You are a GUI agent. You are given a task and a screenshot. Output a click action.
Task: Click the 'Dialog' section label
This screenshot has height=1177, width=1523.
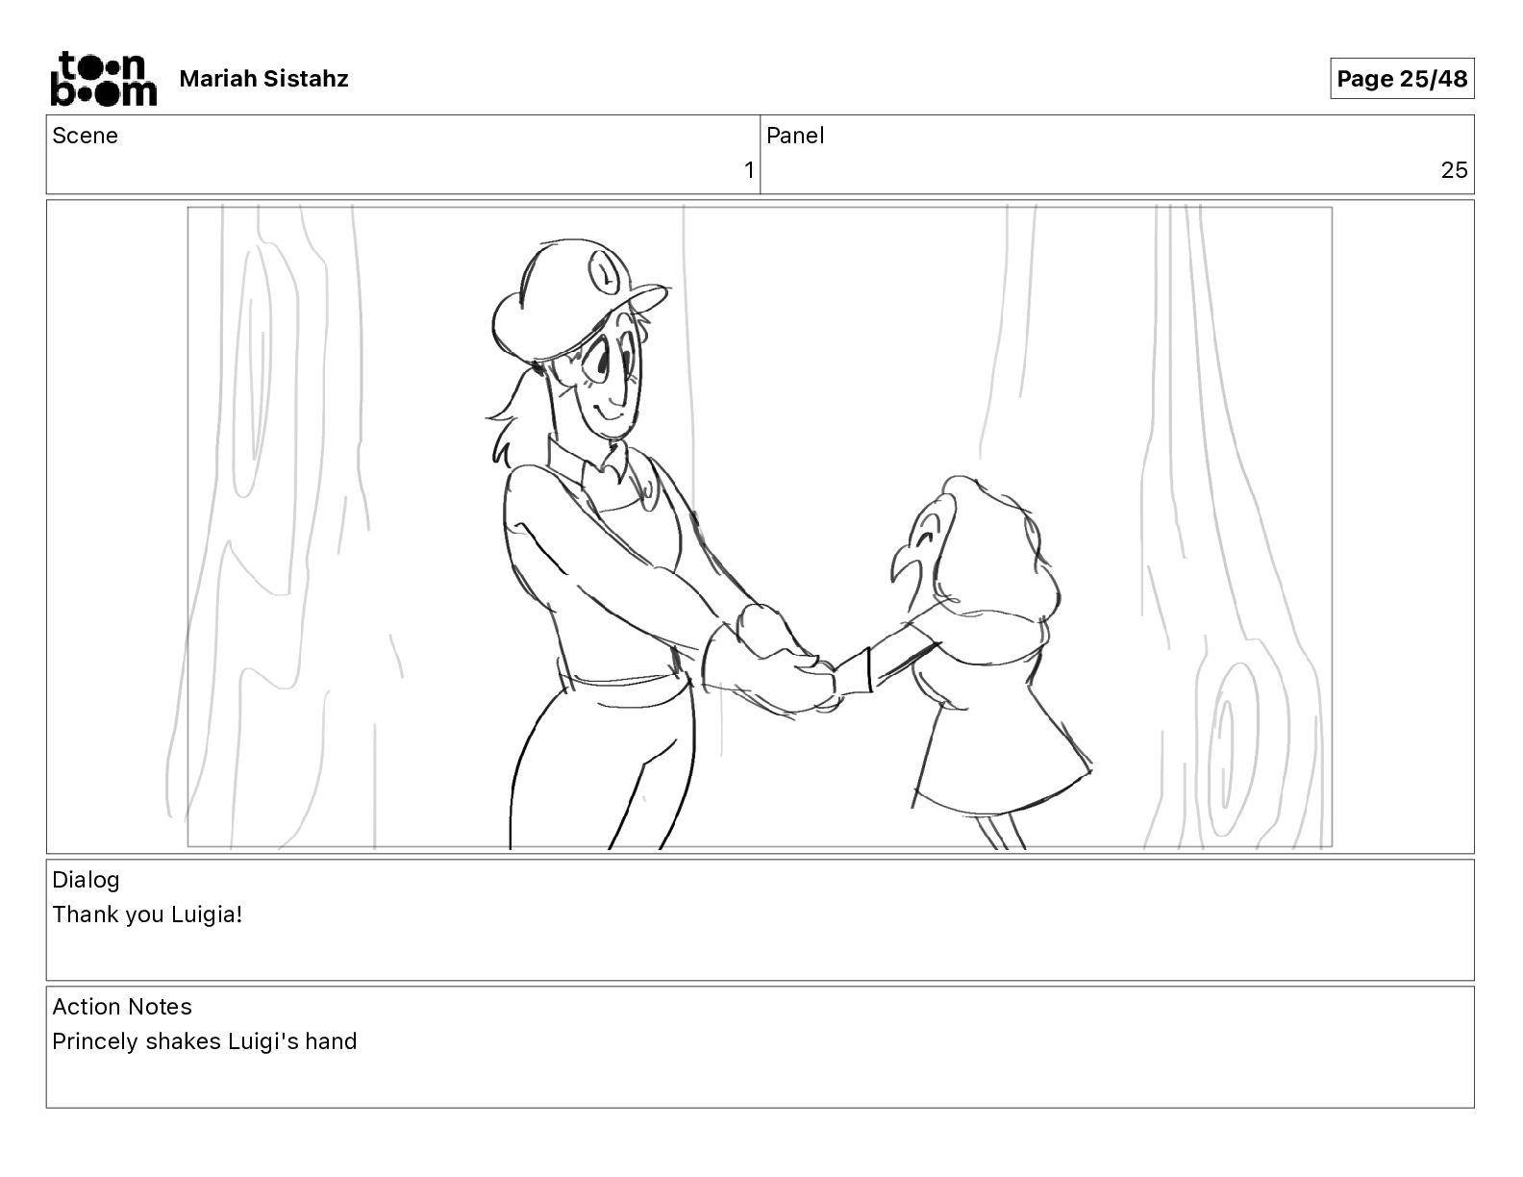[x=86, y=880]
